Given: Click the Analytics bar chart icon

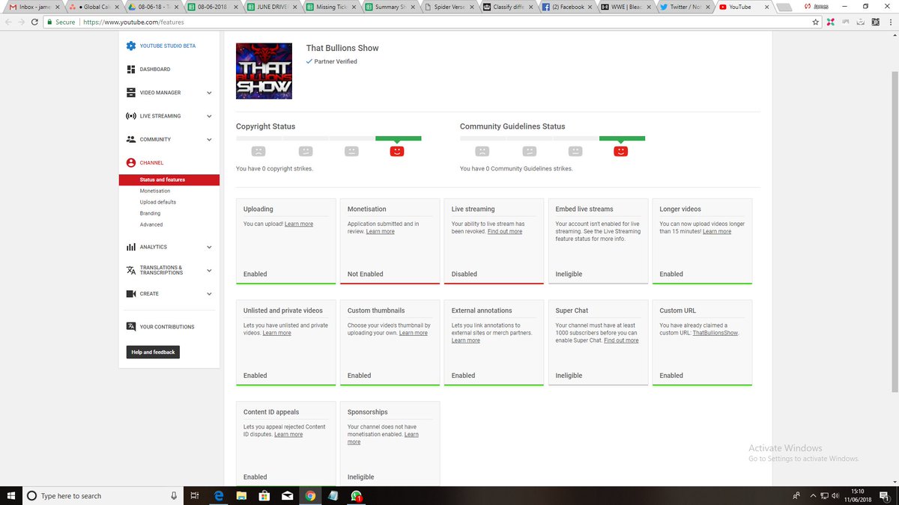Looking at the screenshot, I should point(131,247).
